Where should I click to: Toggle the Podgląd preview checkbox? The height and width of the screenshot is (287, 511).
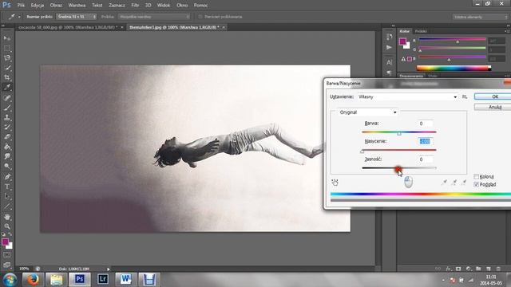[x=476, y=184]
